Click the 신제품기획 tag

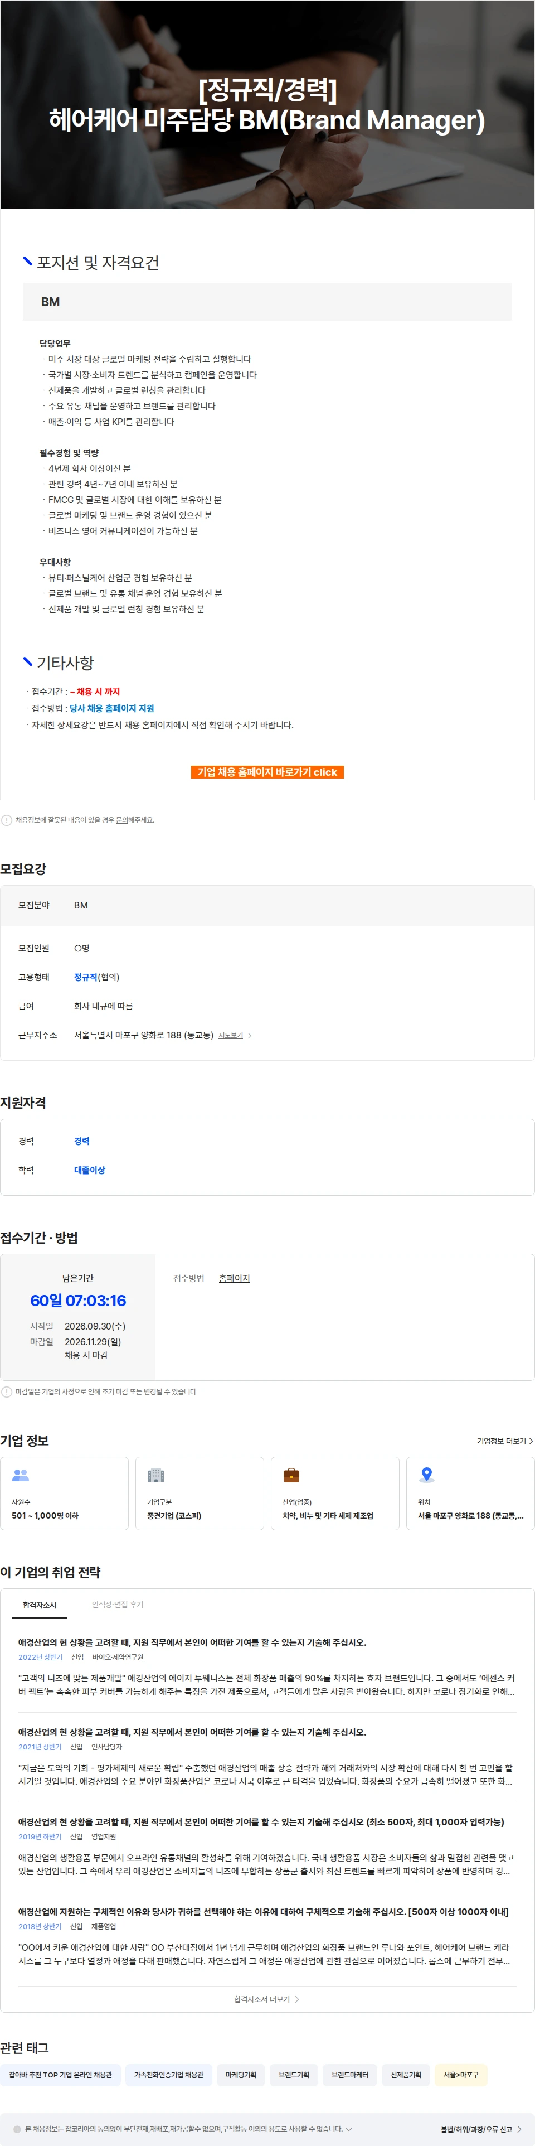click(406, 2075)
